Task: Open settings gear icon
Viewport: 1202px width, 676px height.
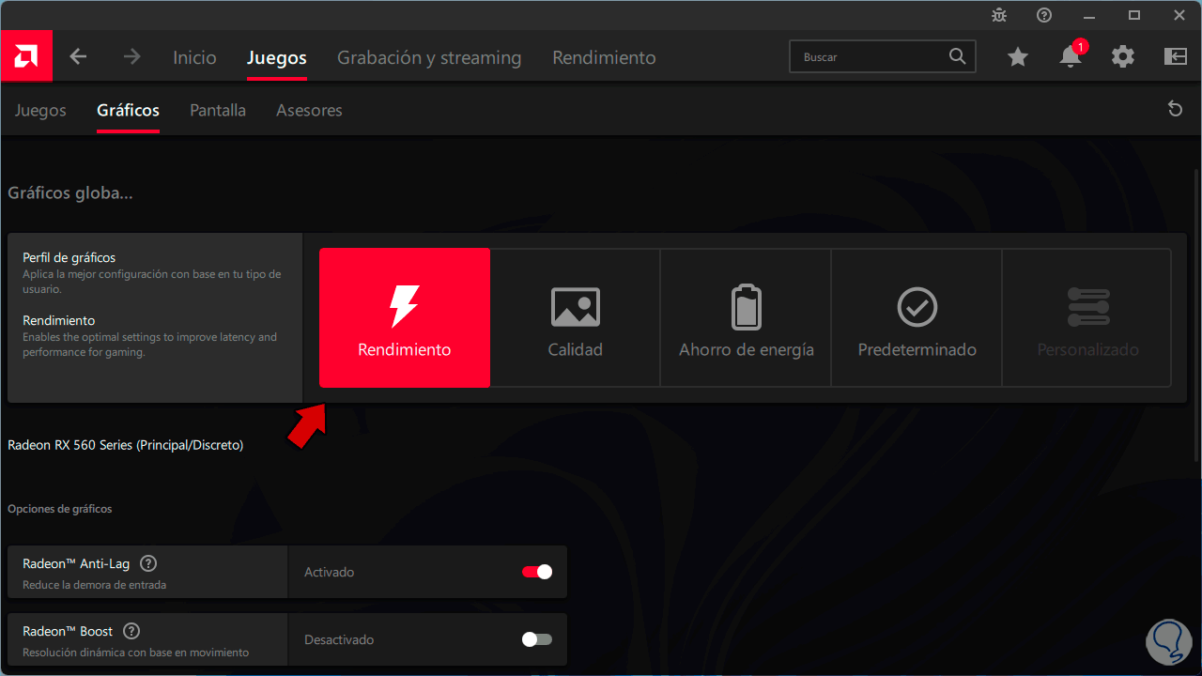Action: click(1123, 57)
